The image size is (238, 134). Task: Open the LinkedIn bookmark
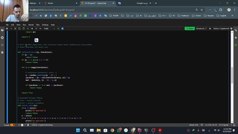point(41,16)
